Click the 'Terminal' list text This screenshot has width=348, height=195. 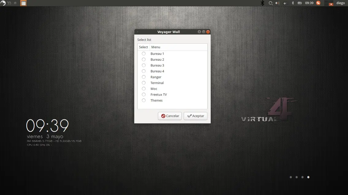point(157,83)
